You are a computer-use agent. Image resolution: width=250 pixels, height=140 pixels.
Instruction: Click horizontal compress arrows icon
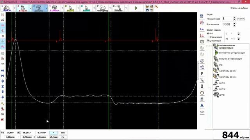pos(3,76)
